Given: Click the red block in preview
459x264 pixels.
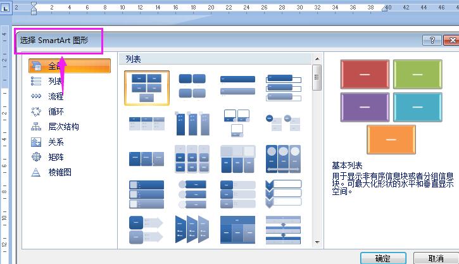Looking at the screenshot, I should click(365, 74).
